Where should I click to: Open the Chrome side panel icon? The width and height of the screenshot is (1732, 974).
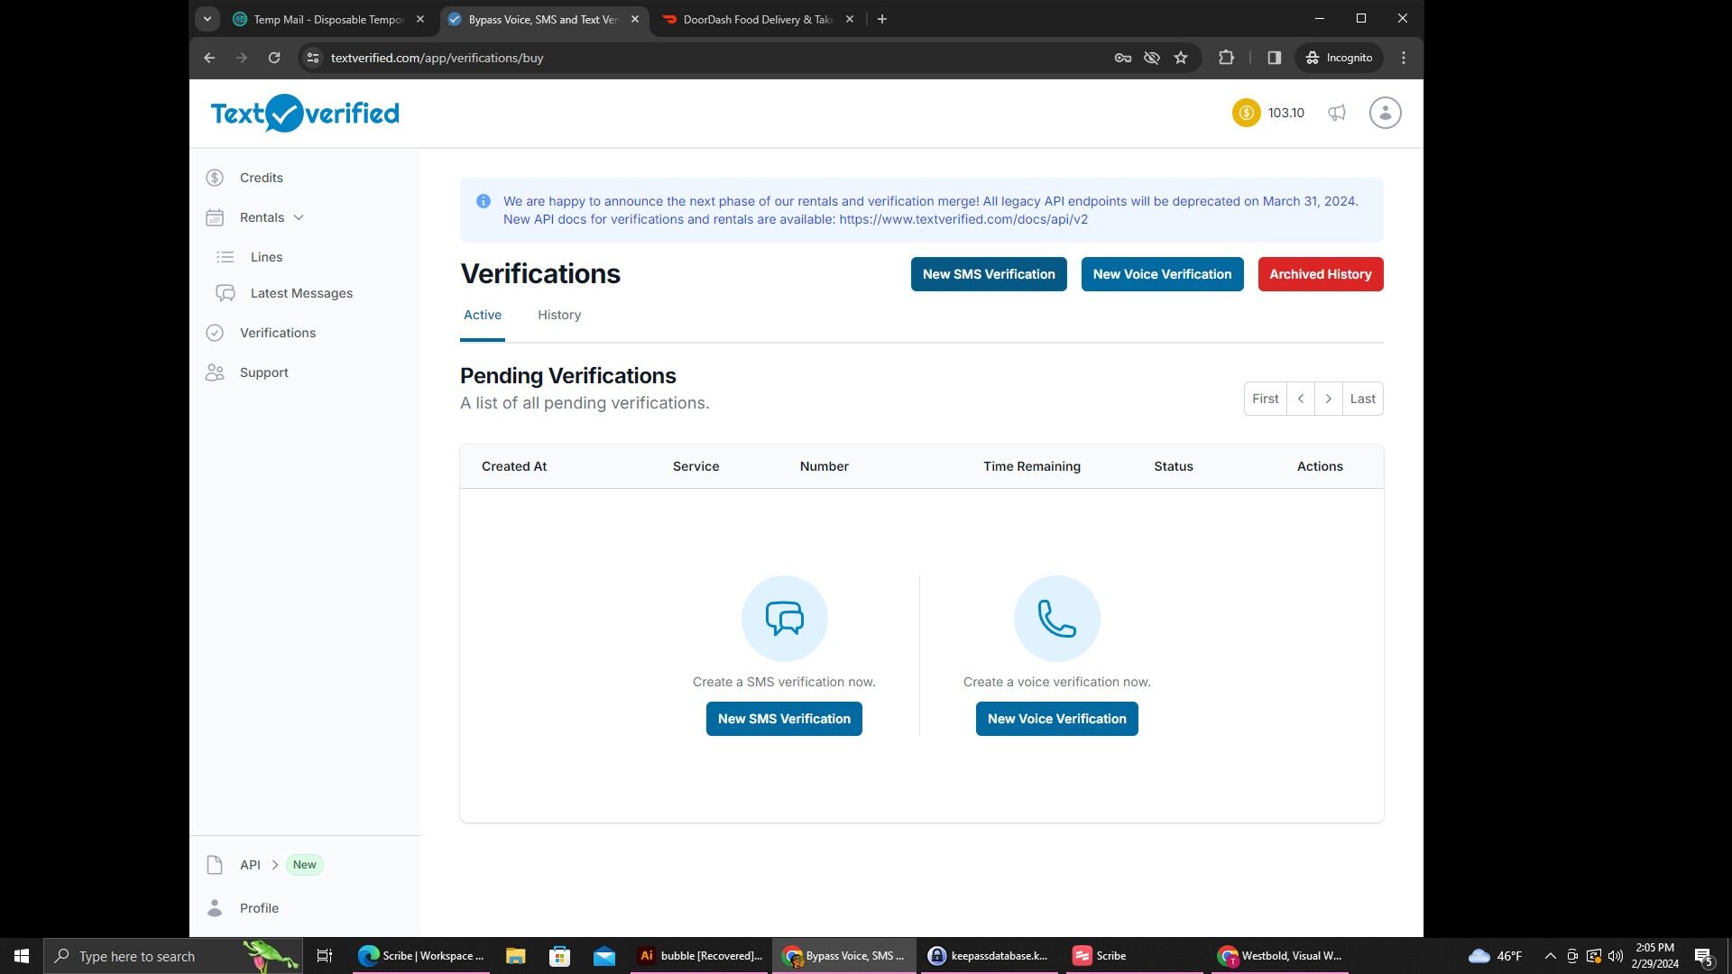click(1274, 58)
